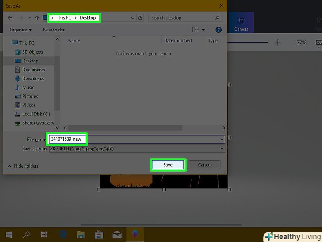Viewport: 322px width, 242px height.
Task: Launch Microsoft Edge from taskbar
Action: tap(63, 234)
